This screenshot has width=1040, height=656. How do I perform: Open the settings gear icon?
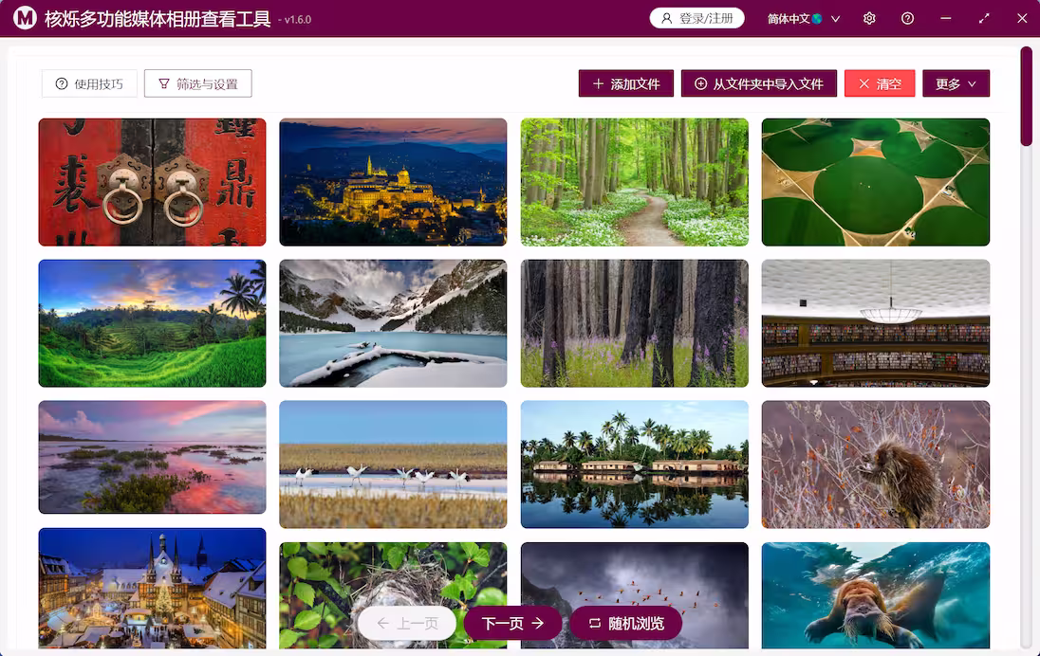pos(868,18)
